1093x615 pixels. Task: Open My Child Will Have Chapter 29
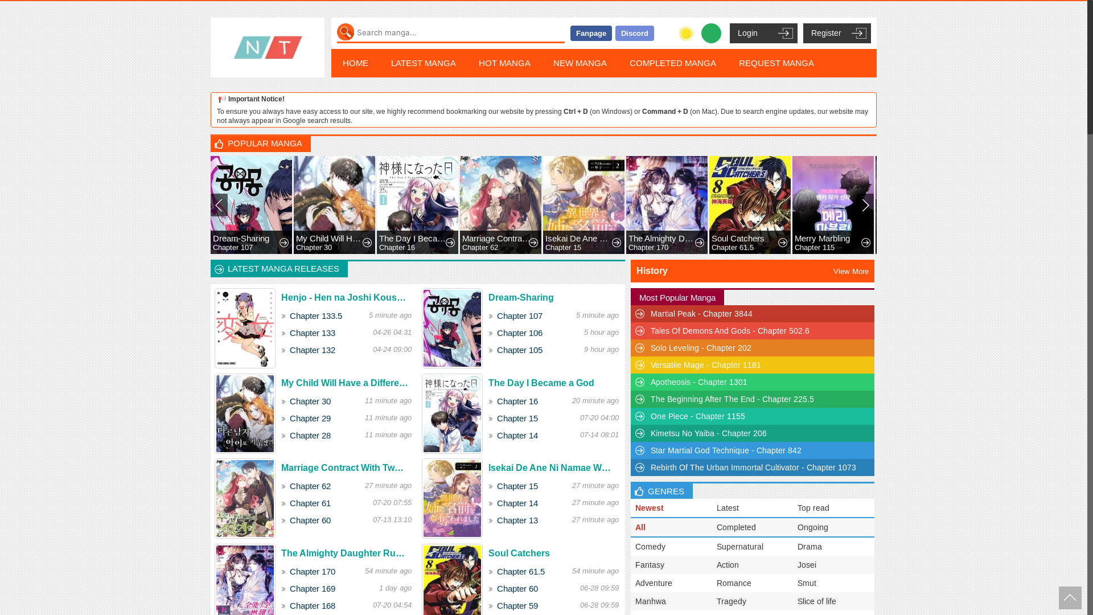click(x=310, y=419)
